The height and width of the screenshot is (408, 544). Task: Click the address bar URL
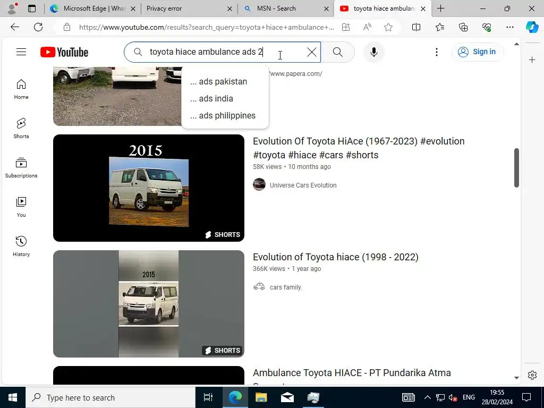point(207,27)
